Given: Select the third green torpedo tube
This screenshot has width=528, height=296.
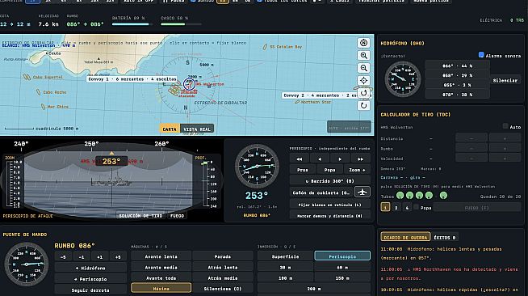Looking at the screenshot, I should pyautogui.click(x=419, y=195).
